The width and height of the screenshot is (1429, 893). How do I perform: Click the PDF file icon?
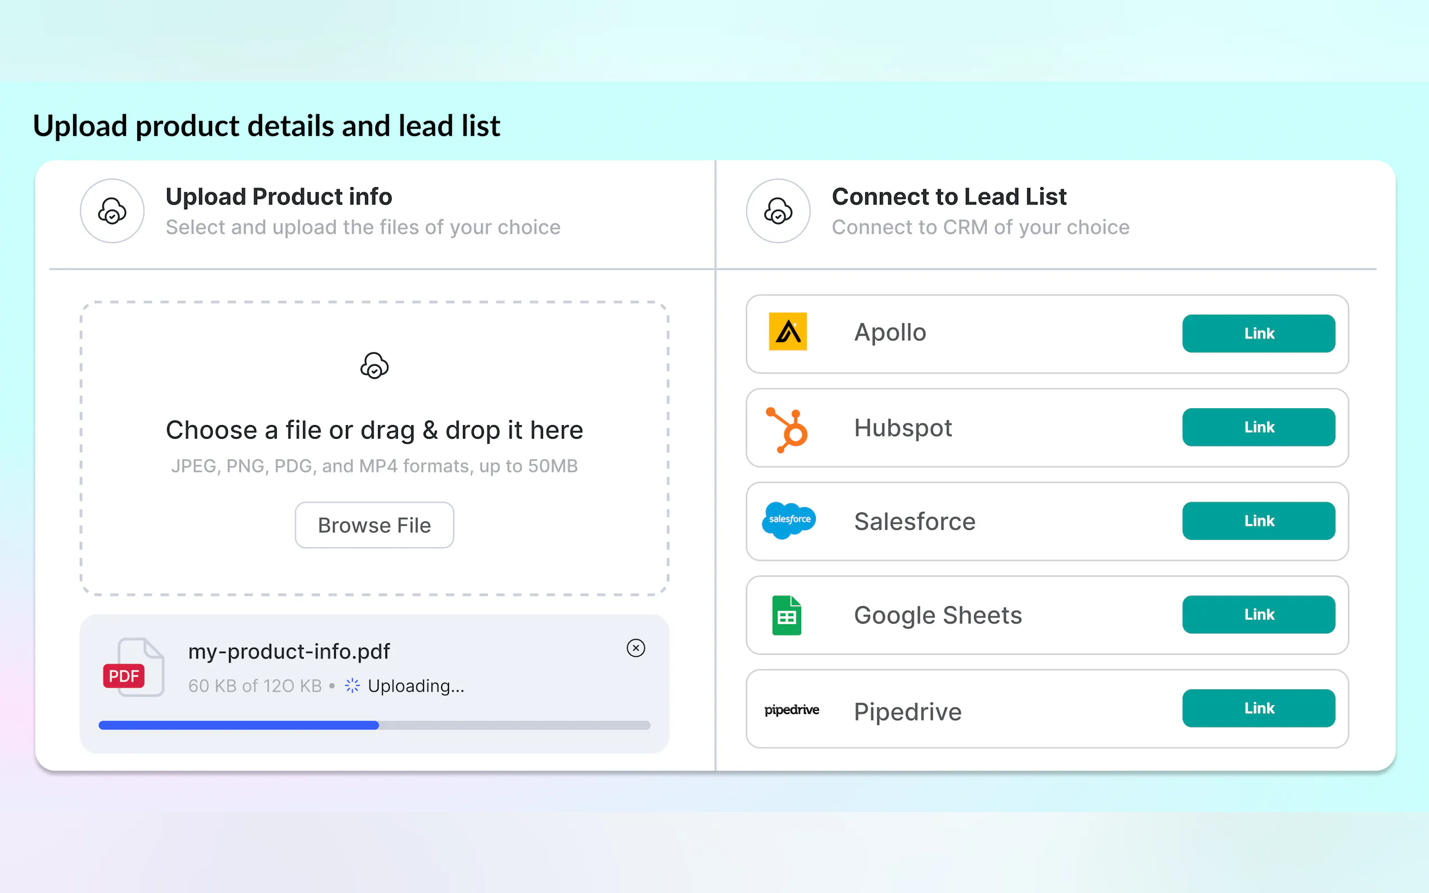(133, 668)
